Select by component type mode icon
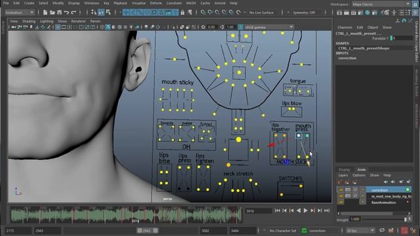 tap(108, 12)
